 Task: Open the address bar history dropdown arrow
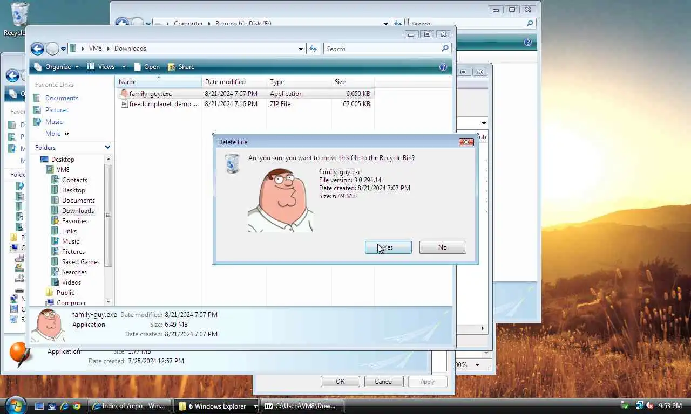point(301,49)
